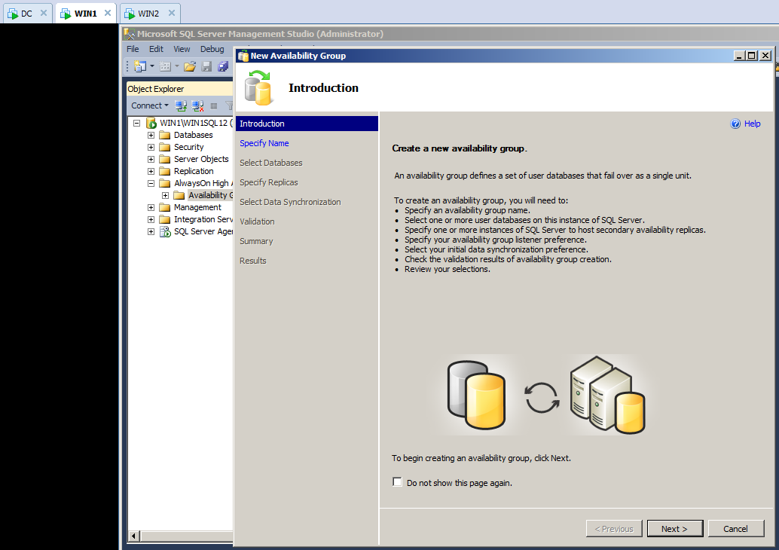The width and height of the screenshot is (779, 550).
Task: Open the Edit menu
Action: pos(156,49)
